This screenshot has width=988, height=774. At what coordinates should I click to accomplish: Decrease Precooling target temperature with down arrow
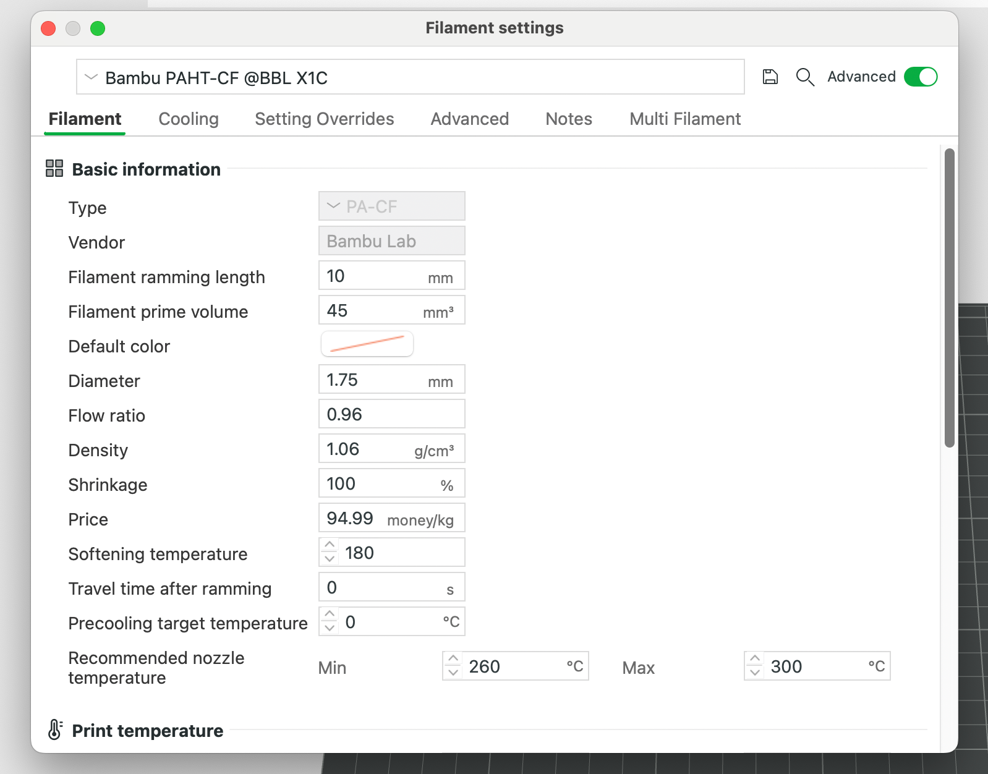pyautogui.click(x=330, y=628)
